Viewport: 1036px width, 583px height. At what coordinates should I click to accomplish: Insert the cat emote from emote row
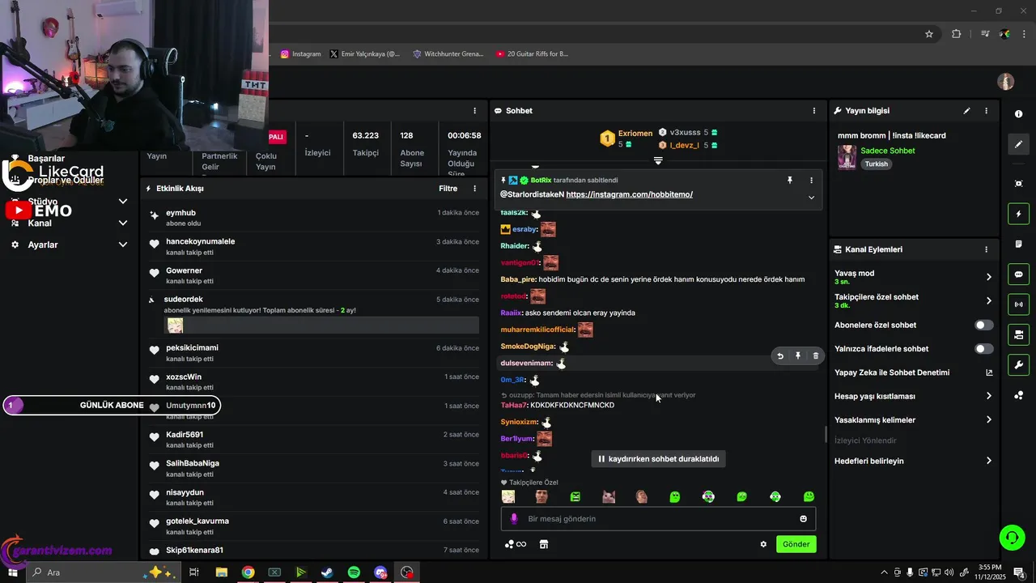click(x=608, y=496)
